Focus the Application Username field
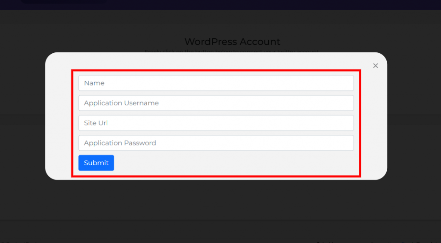This screenshot has width=441, height=243. (216, 103)
